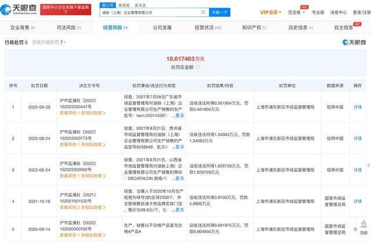Show more of the 广东省 penalty reason
The height and width of the screenshot is (246, 371).
pyautogui.click(x=180, y=116)
